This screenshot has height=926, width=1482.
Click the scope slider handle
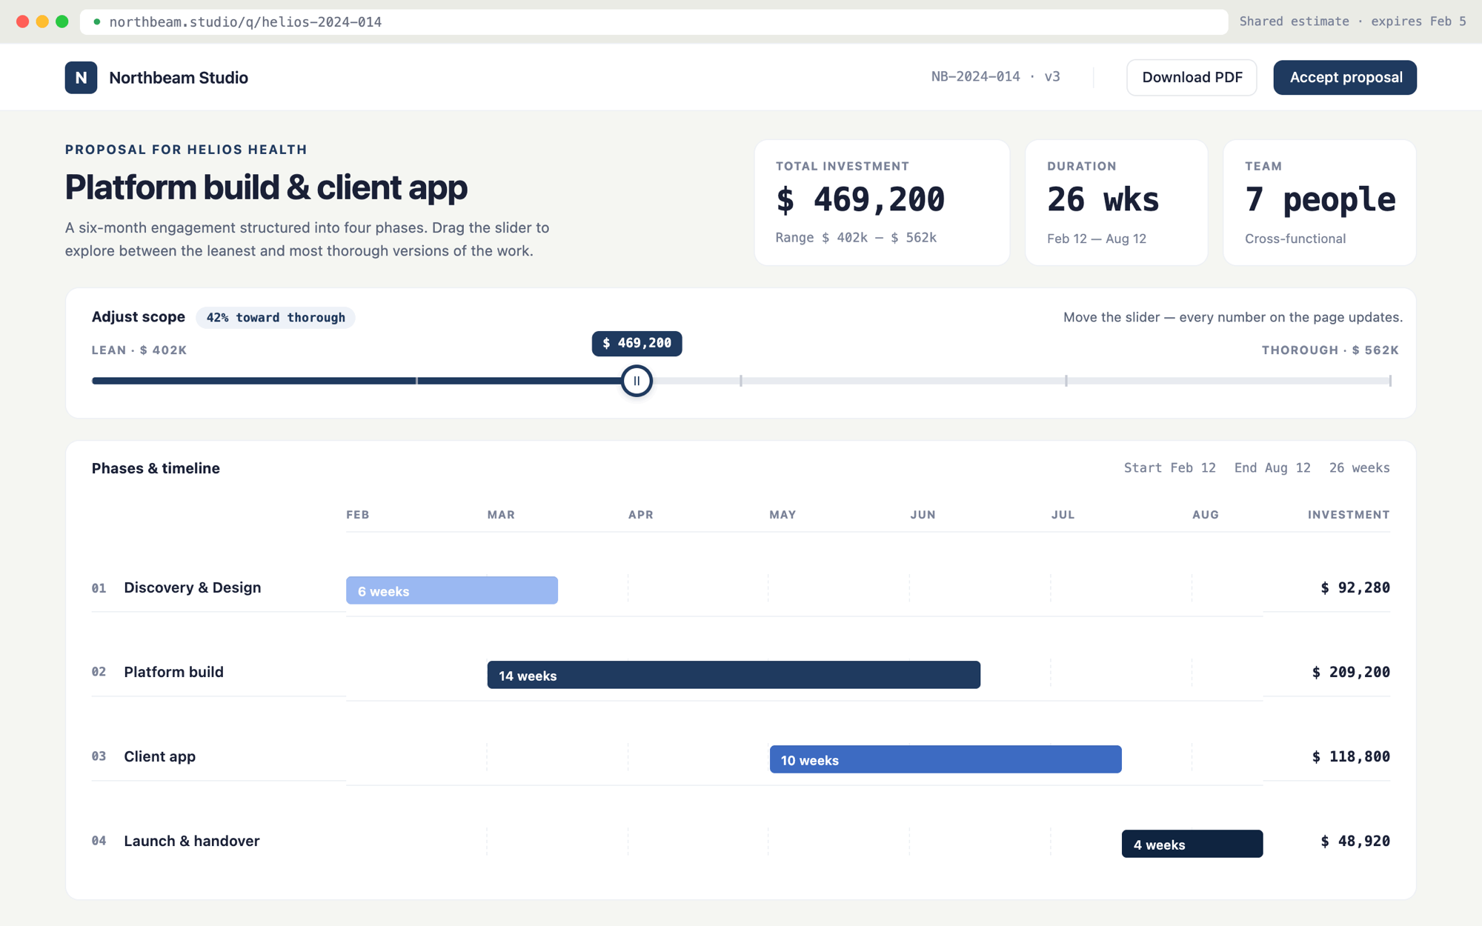pyautogui.click(x=637, y=381)
